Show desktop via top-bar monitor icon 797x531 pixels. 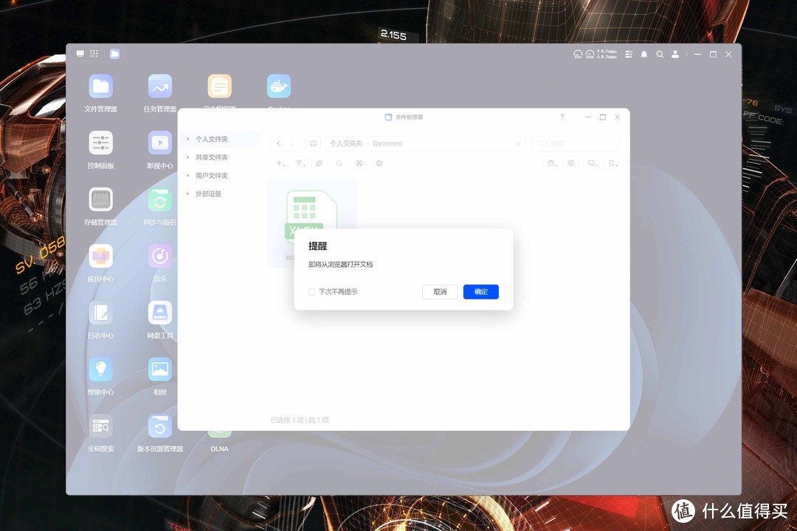(80, 53)
